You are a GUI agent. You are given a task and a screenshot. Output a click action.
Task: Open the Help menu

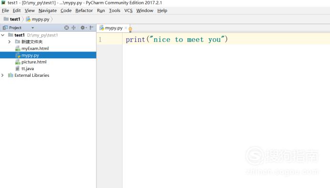coord(162,10)
